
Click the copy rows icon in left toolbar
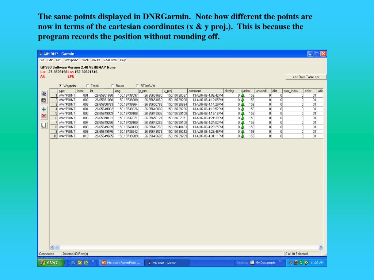(44, 94)
